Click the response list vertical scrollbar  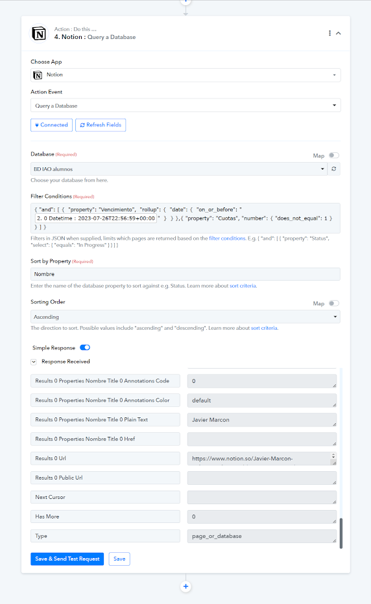coord(341,533)
